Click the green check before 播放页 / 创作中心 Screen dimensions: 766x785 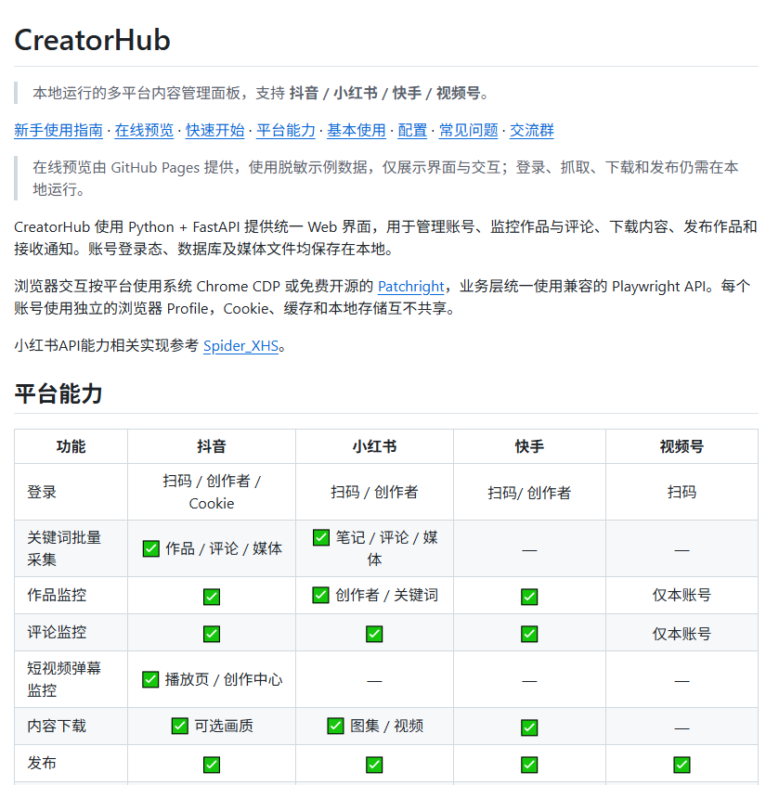(150, 679)
